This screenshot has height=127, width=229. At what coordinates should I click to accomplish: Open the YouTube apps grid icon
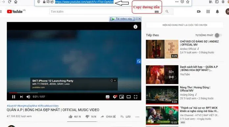tap(208, 12)
